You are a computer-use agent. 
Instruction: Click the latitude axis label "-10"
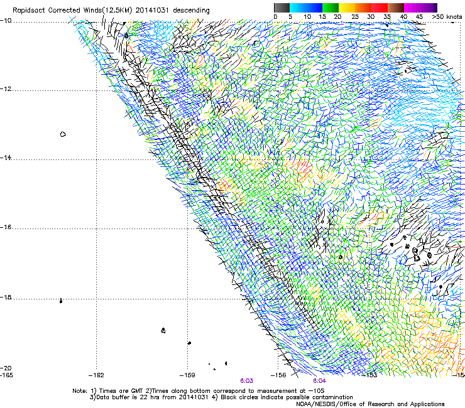pyautogui.click(x=6, y=21)
